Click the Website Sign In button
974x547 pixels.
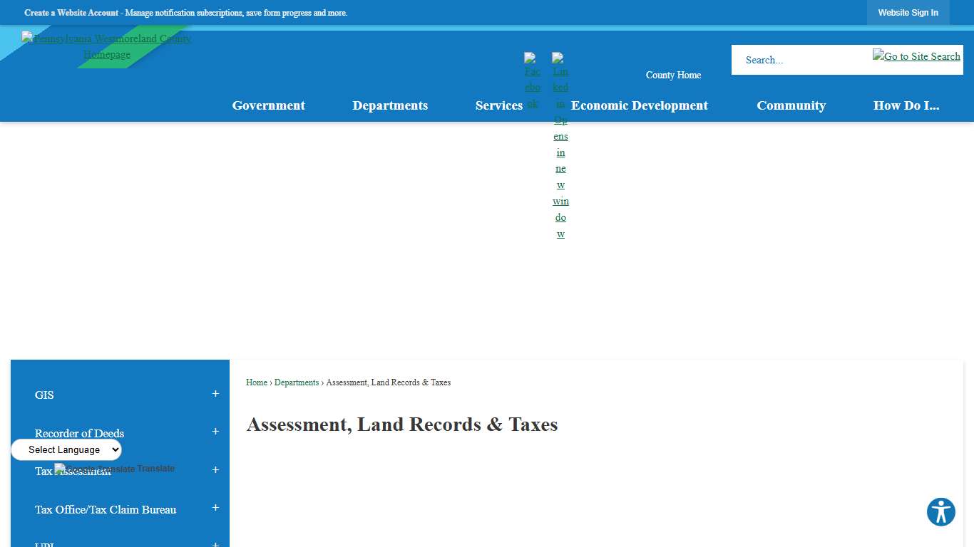(x=908, y=12)
